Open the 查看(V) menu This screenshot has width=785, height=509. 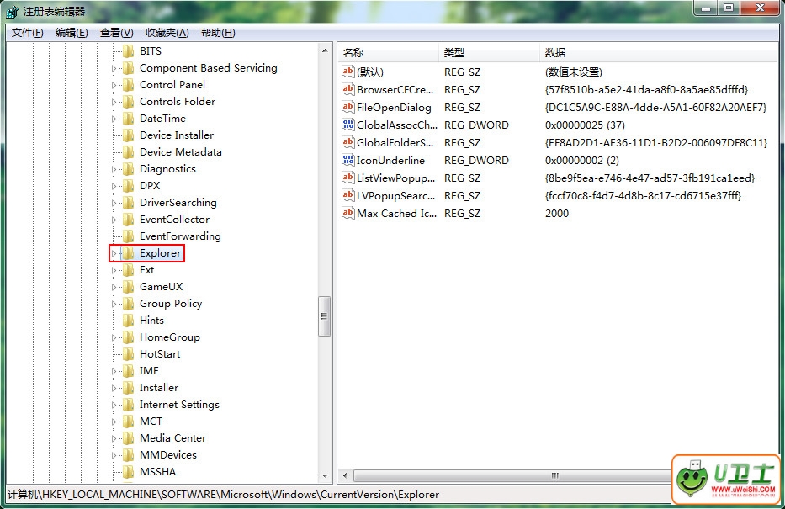(116, 33)
